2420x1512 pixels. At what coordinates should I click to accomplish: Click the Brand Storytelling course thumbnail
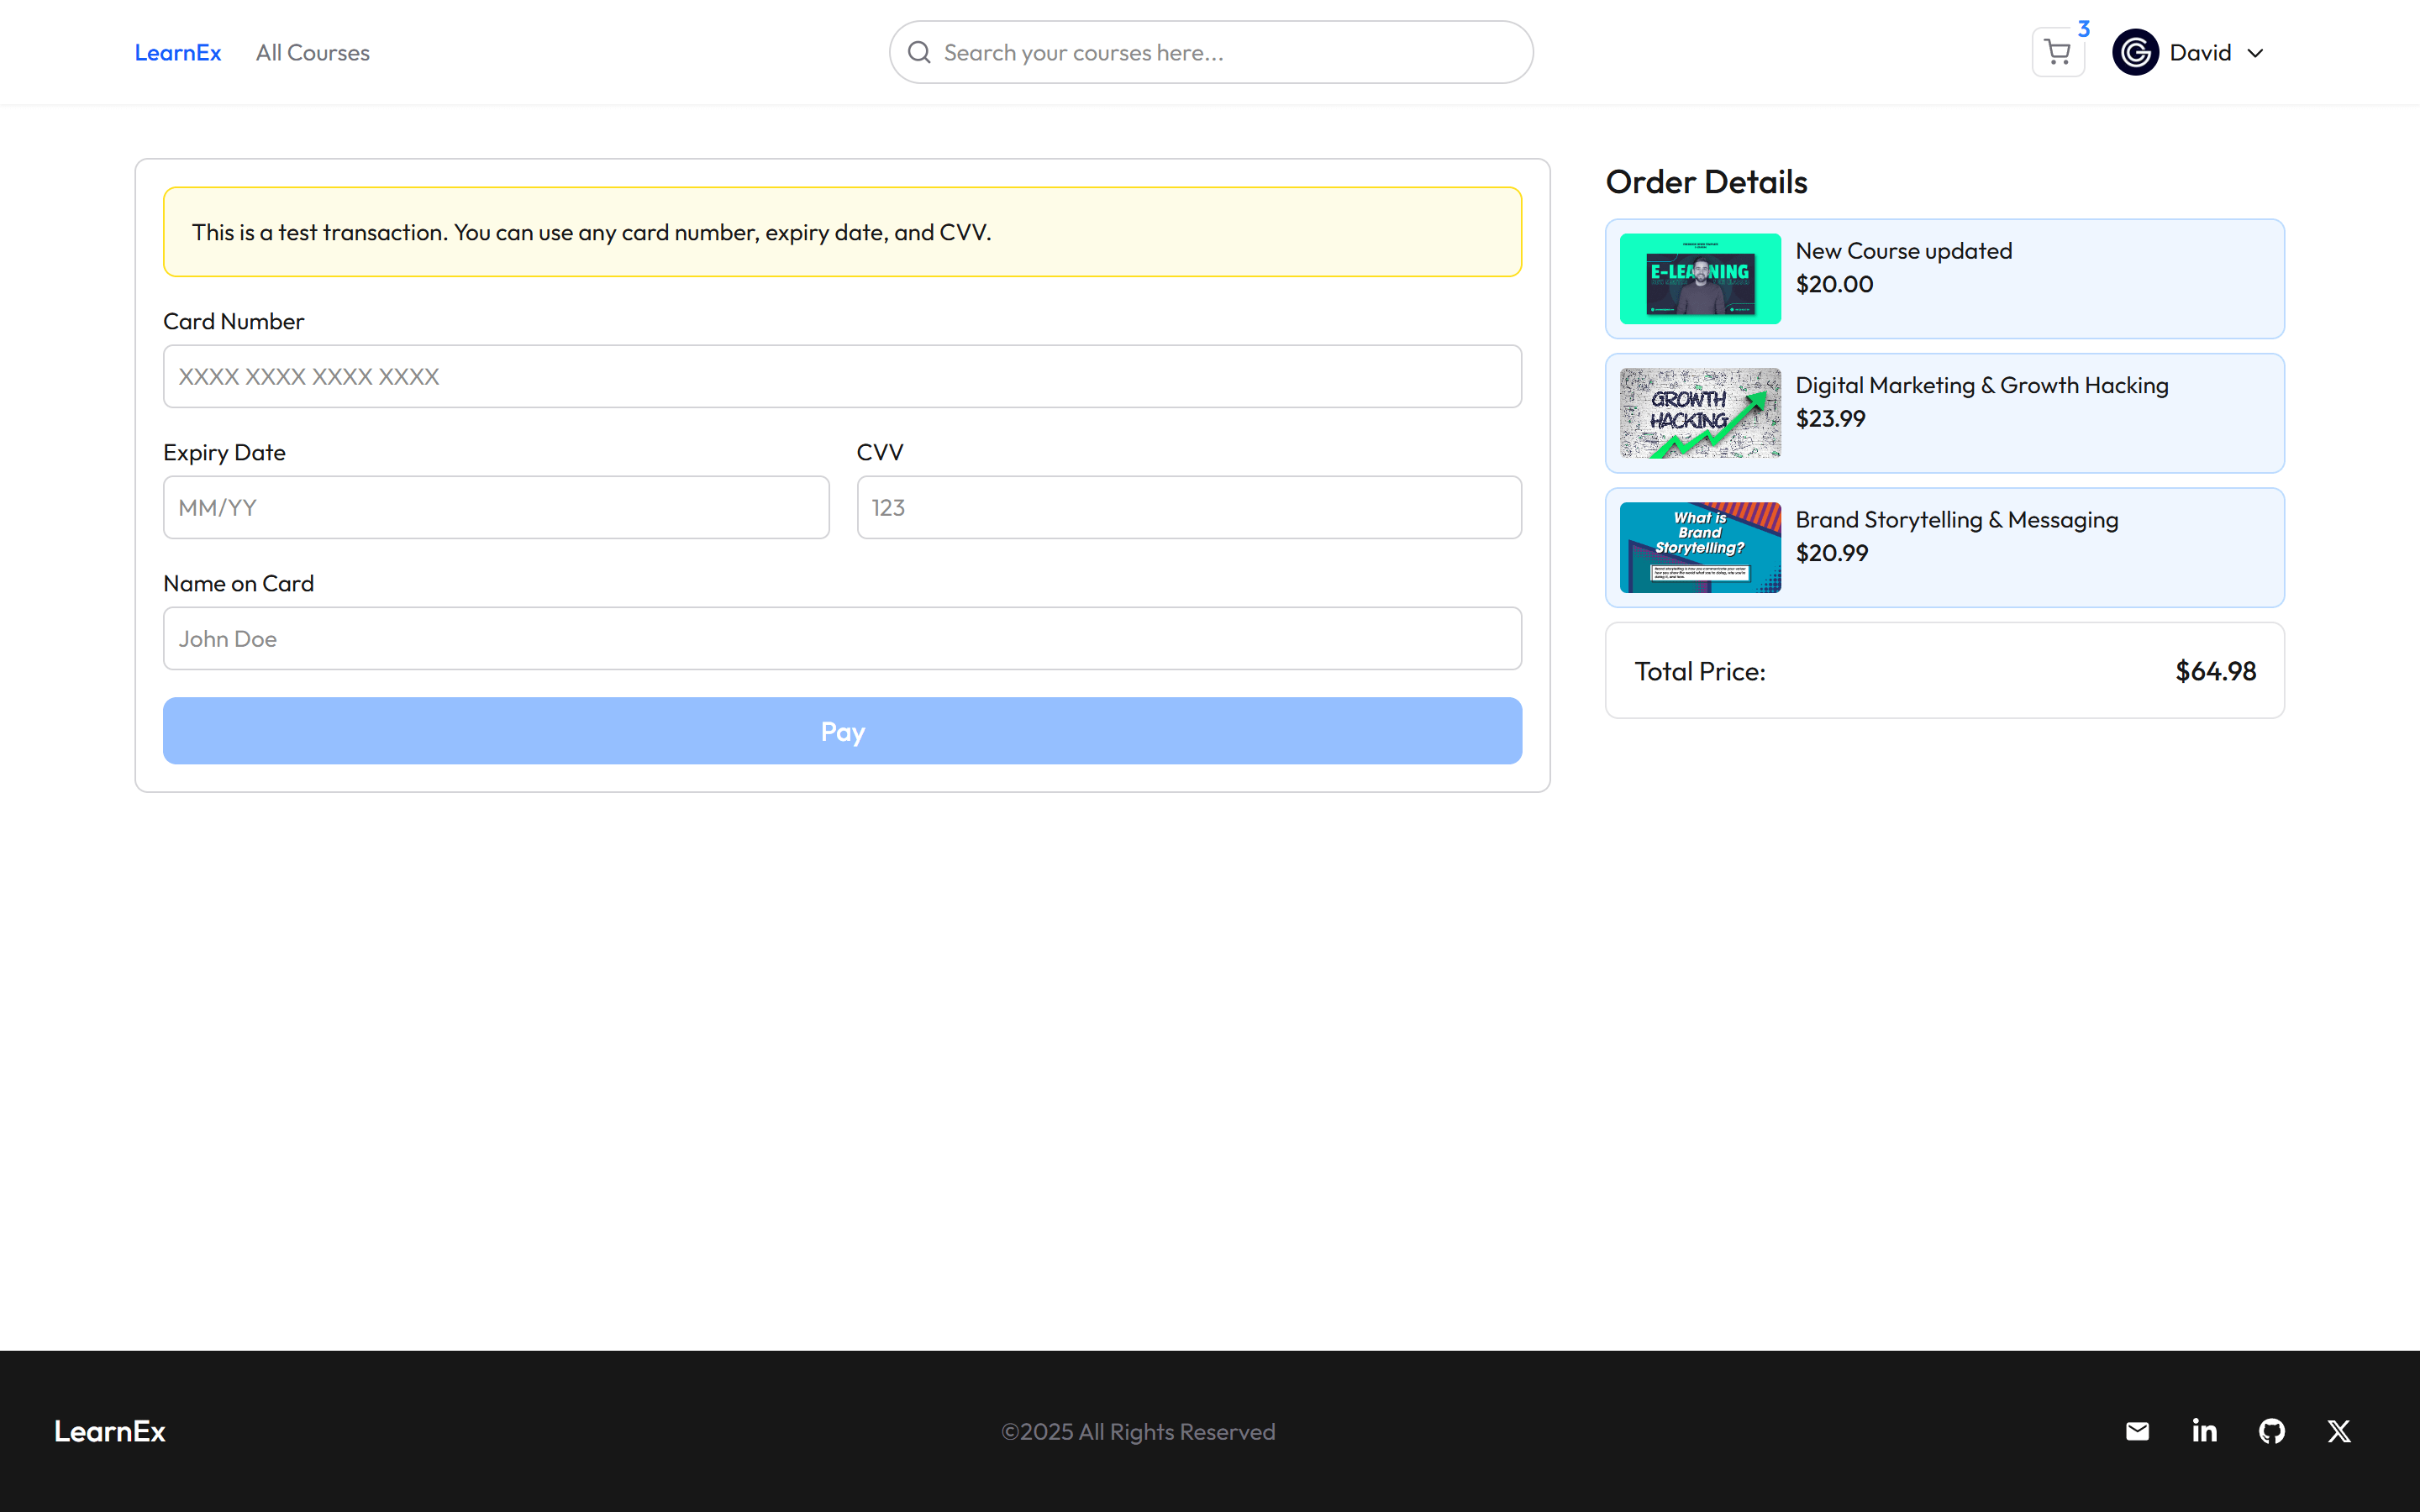[1700, 547]
